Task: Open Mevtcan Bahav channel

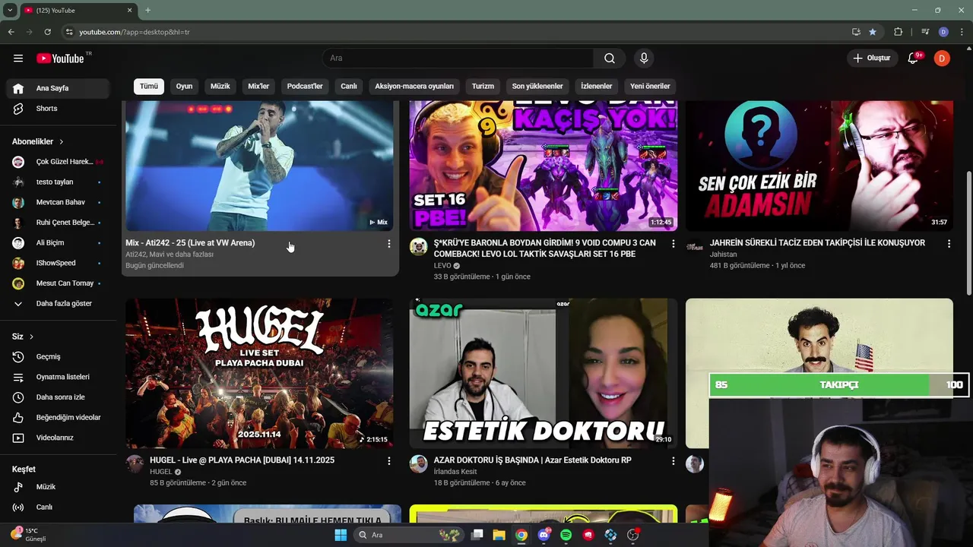Action: click(58, 202)
